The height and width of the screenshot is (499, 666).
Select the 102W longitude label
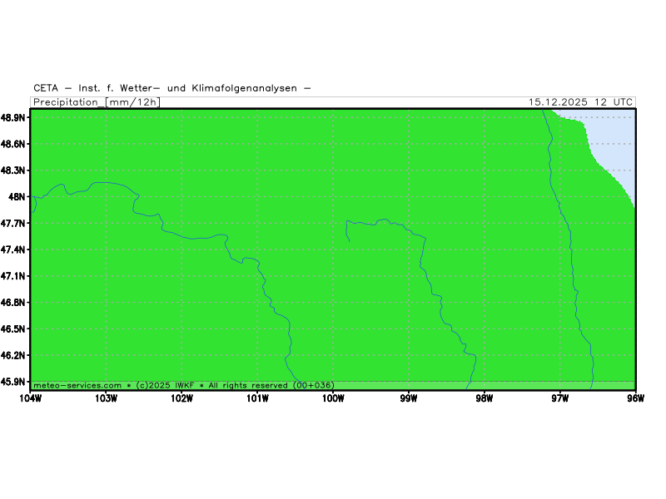click(x=181, y=398)
